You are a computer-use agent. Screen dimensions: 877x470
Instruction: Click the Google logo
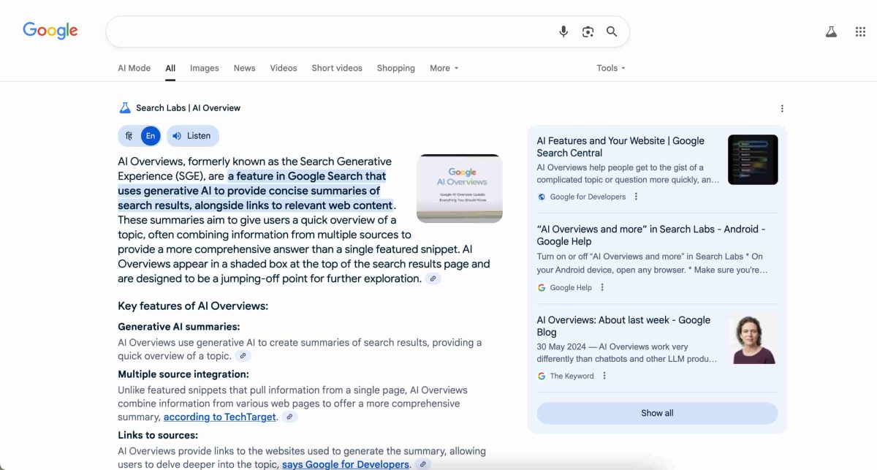click(50, 31)
